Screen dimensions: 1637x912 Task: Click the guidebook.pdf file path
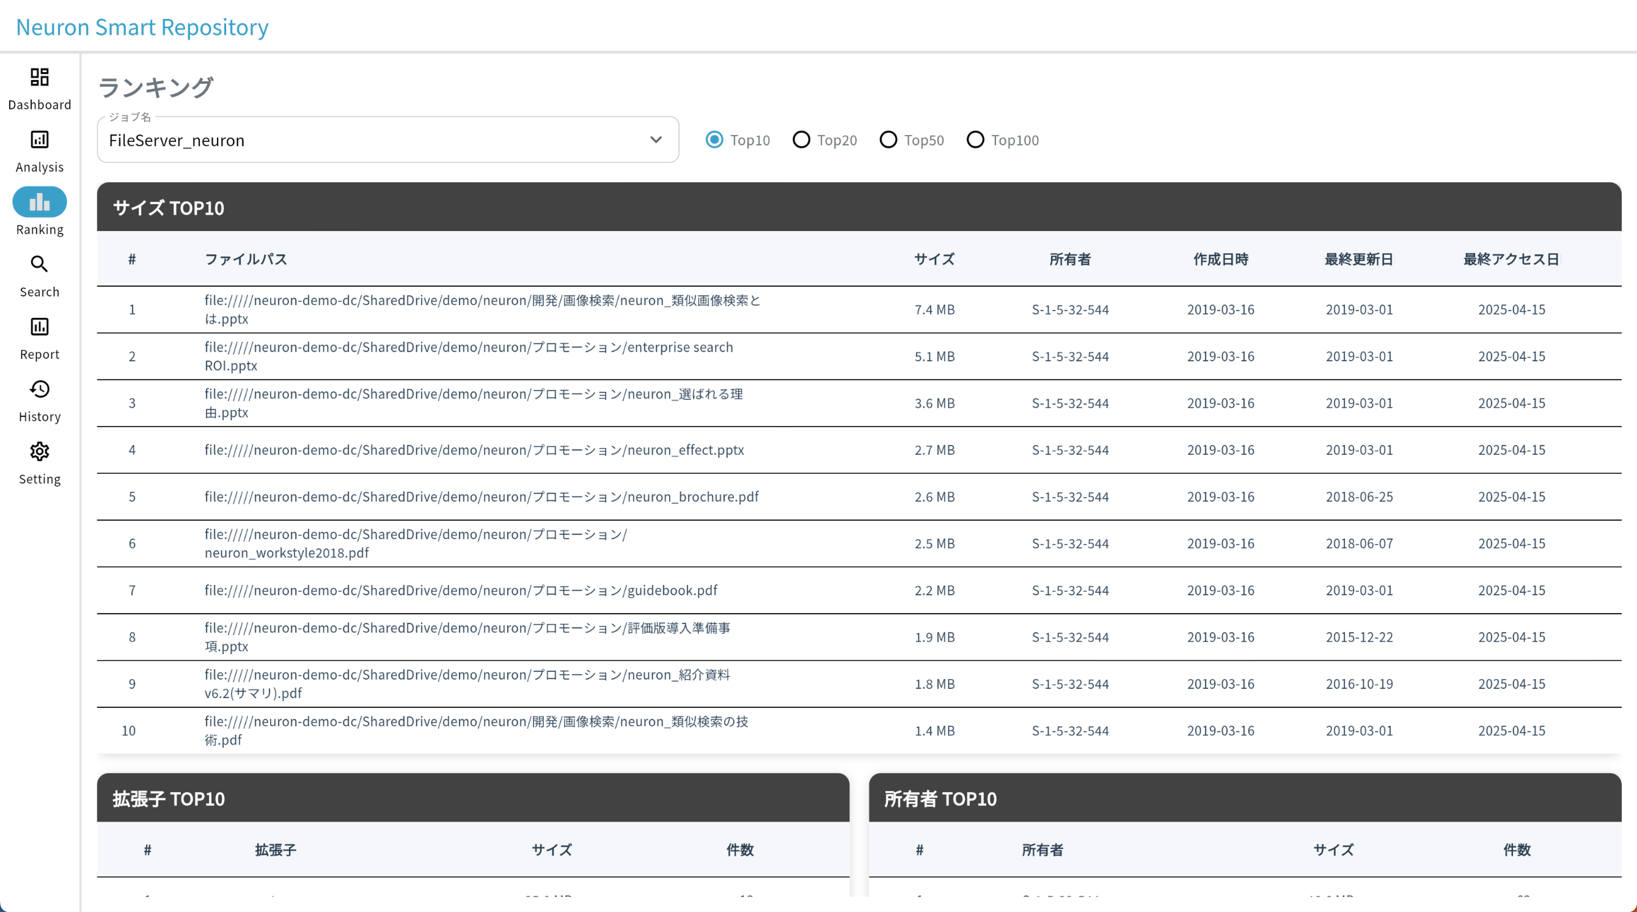(x=461, y=590)
